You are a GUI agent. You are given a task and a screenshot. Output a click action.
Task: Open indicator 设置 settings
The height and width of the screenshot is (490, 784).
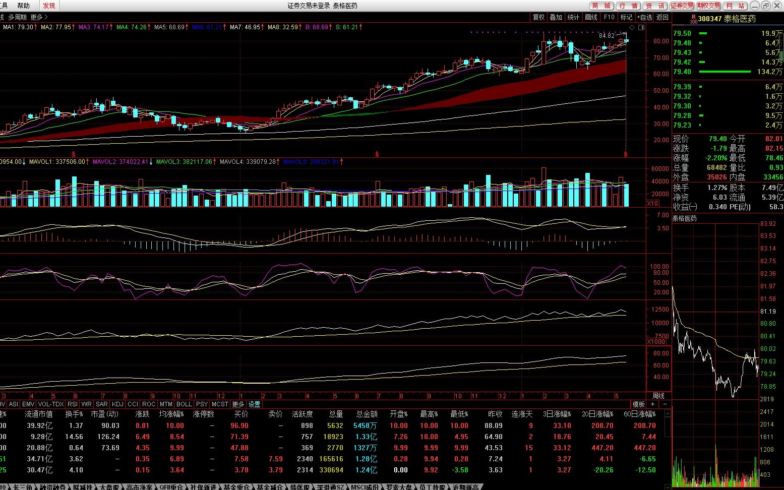point(255,404)
